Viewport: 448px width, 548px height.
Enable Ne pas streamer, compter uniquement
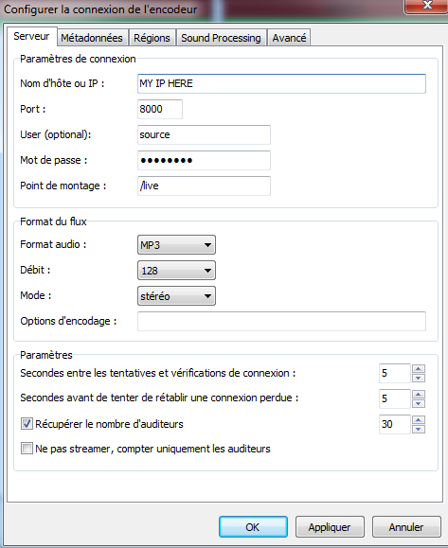(27, 448)
